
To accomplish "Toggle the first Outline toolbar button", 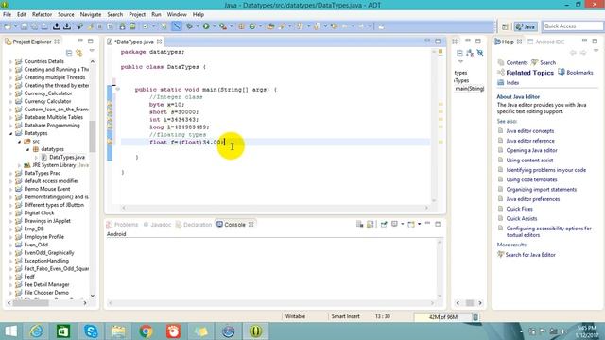I will coord(459,53).
